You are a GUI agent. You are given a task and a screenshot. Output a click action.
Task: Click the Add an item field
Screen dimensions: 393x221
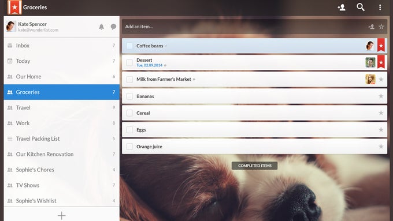pyautogui.click(x=244, y=27)
